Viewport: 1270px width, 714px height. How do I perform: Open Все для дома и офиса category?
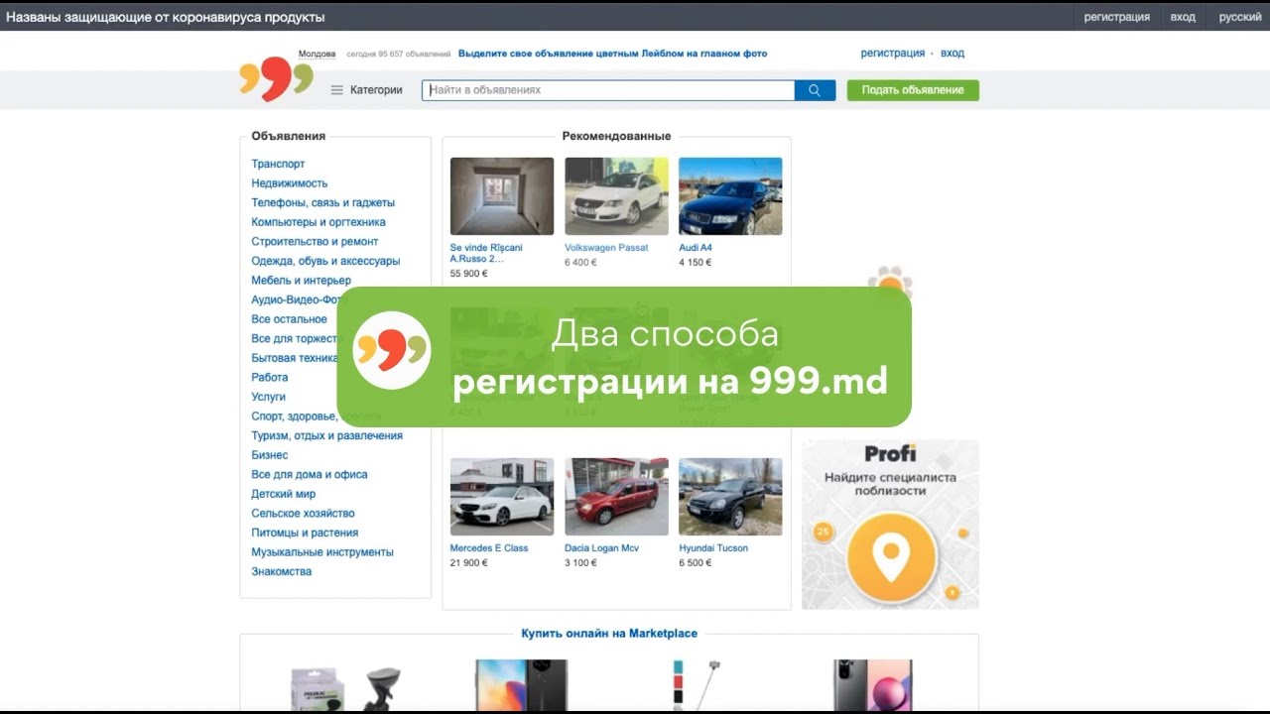(310, 474)
